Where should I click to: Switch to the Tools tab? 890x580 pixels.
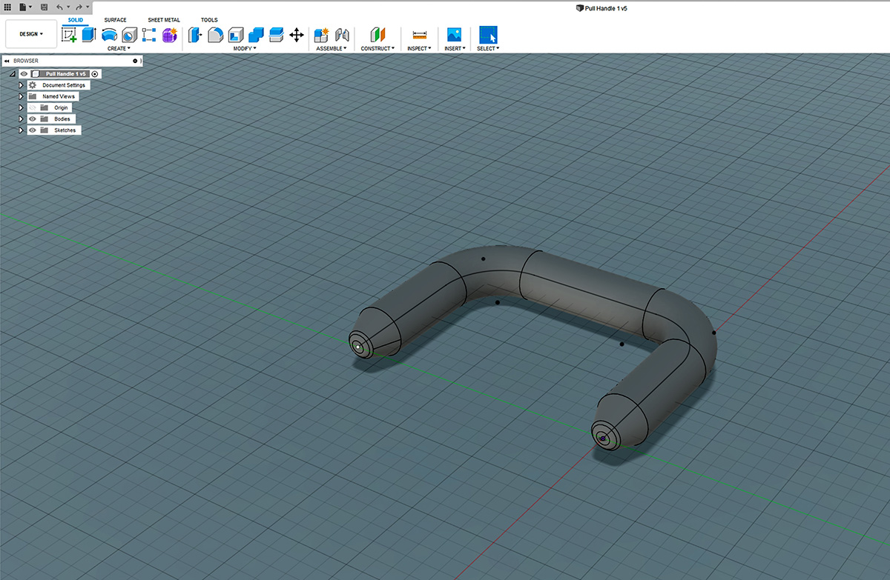tap(209, 20)
